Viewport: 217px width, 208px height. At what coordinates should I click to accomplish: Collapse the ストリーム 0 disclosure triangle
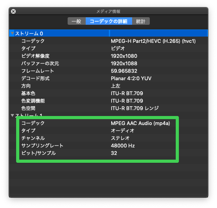point(12,33)
